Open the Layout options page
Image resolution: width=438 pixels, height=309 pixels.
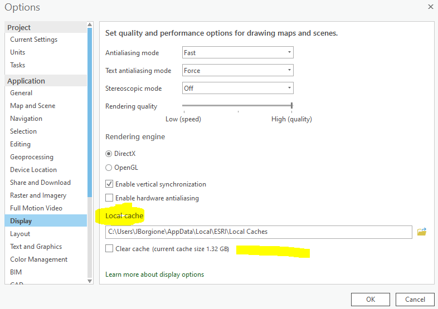(20, 234)
